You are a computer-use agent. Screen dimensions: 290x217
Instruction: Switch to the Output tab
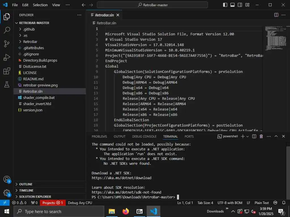pyautogui.click(x=120, y=136)
